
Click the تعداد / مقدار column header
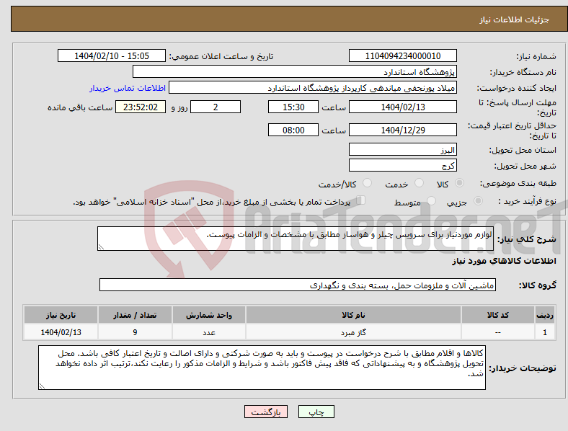(x=135, y=315)
